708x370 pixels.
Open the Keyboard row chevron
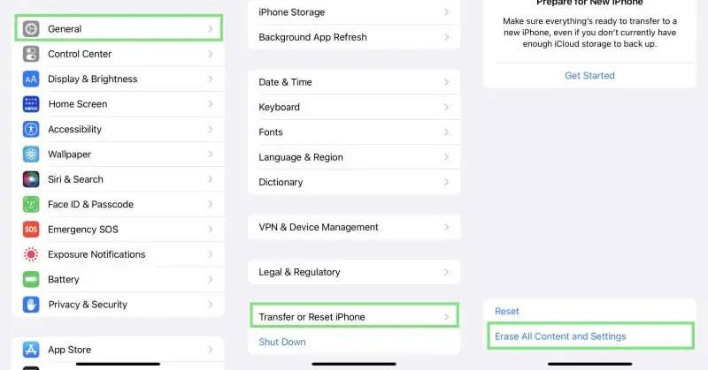(447, 107)
